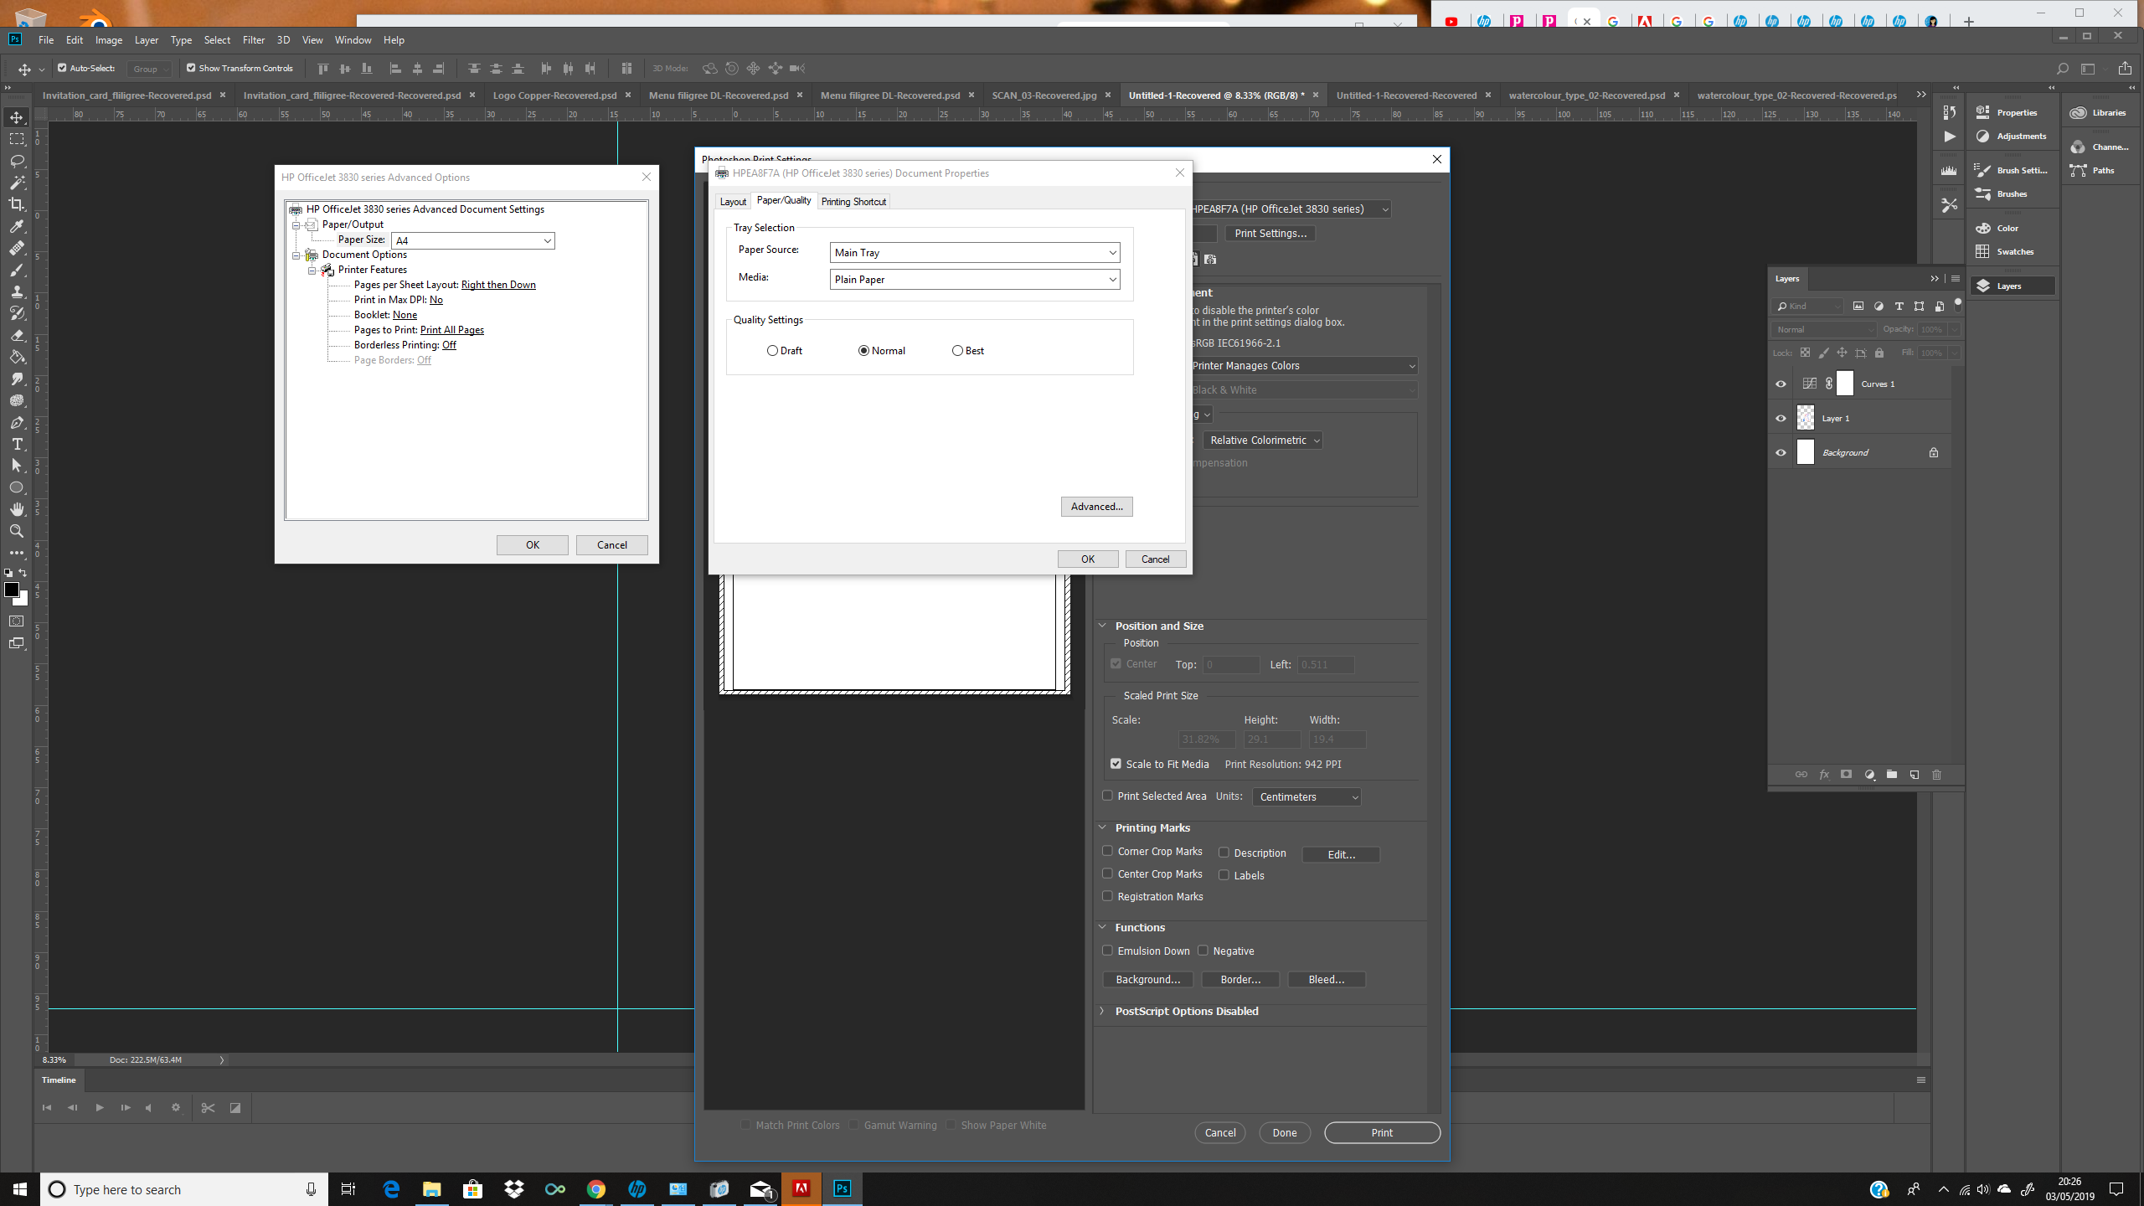The width and height of the screenshot is (2144, 1206).
Task: Open the Filter menu
Action: 253,39
